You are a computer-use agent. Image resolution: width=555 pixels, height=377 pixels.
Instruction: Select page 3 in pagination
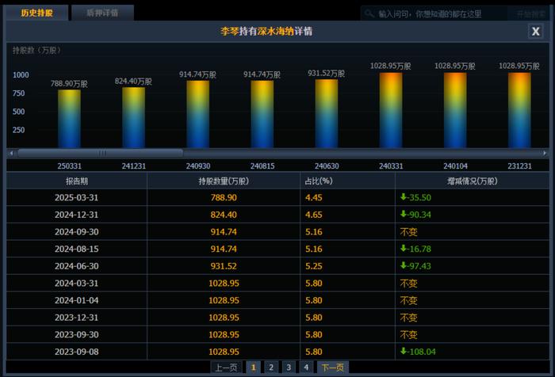point(289,367)
